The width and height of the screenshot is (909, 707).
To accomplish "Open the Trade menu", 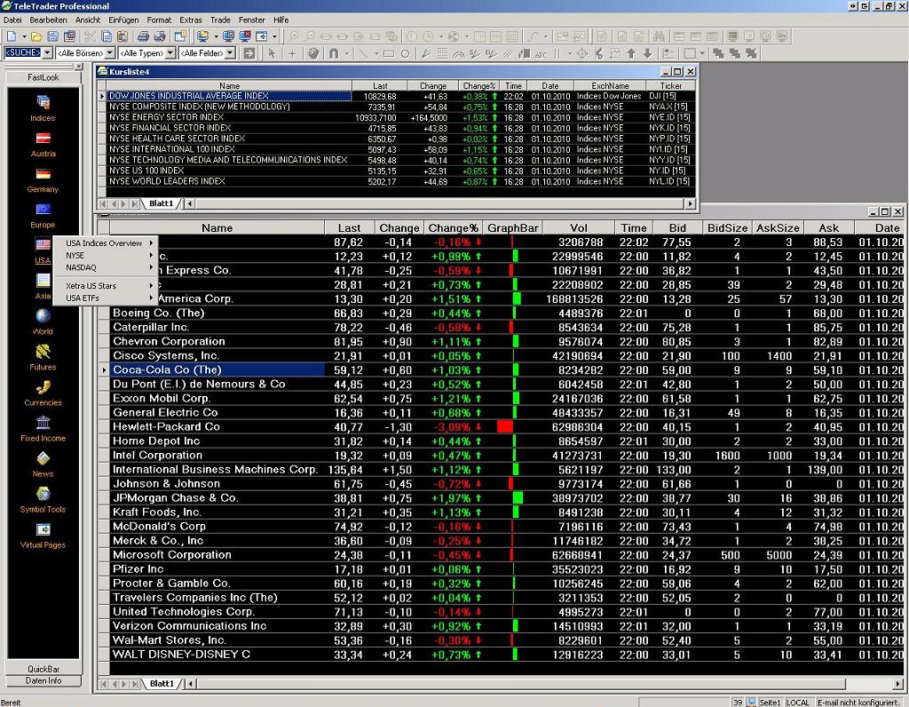I will 220,20.
